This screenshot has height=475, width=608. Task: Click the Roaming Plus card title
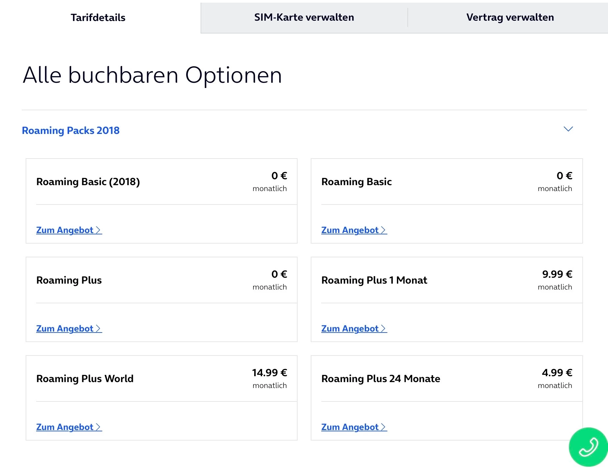(69, 280)
